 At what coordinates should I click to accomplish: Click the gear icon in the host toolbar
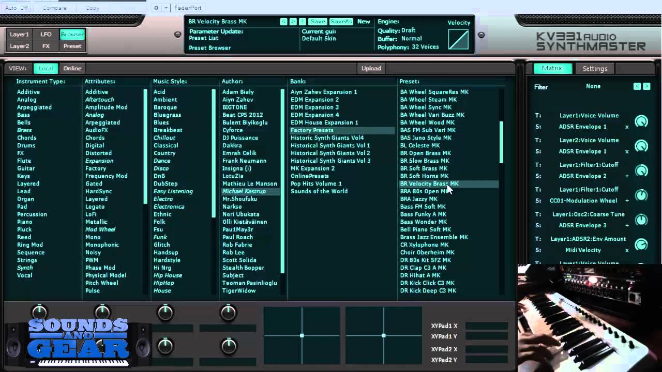click(x=156, y=8)
